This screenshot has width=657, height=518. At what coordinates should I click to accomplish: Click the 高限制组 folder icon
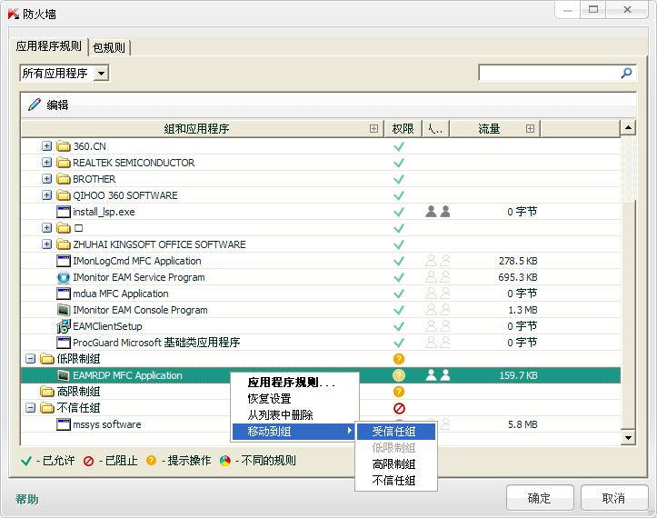pos(47,392)
